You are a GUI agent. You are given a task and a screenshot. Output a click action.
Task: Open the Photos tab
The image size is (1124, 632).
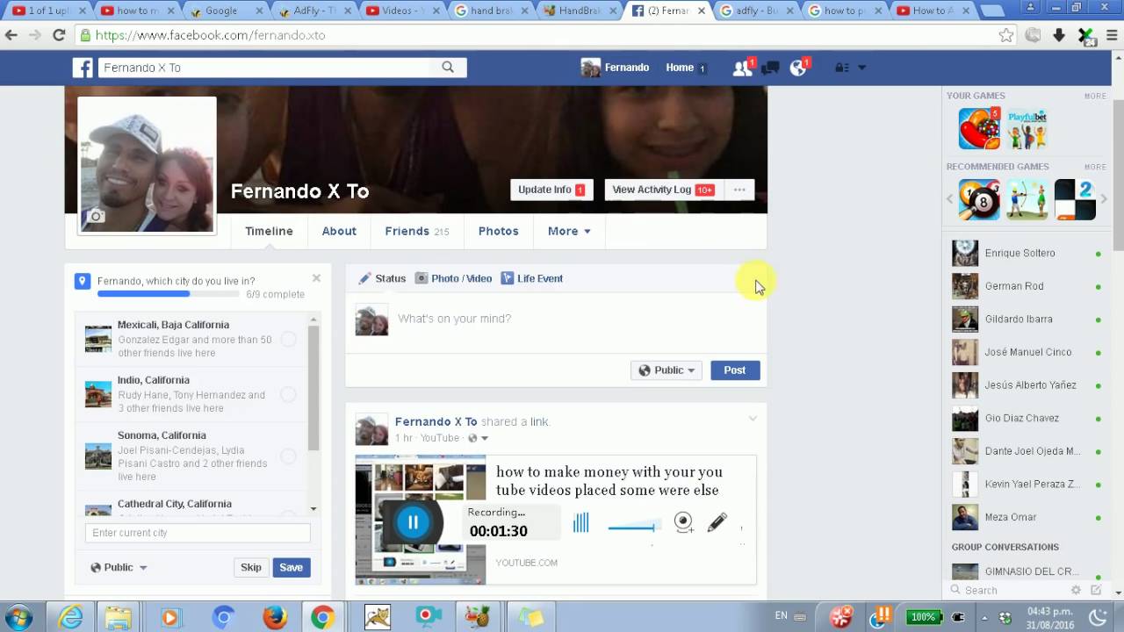tap(498, 231)
